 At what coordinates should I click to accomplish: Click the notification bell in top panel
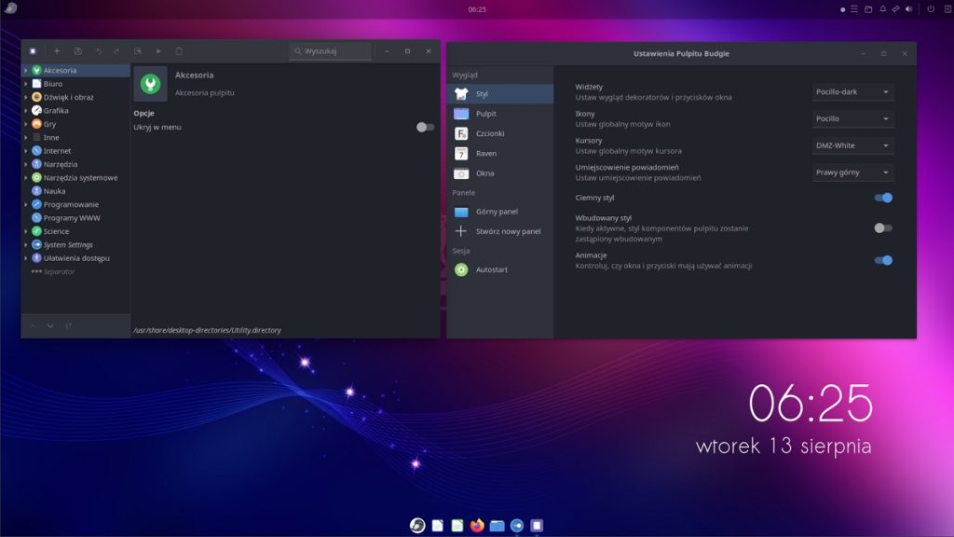[882, 9]
